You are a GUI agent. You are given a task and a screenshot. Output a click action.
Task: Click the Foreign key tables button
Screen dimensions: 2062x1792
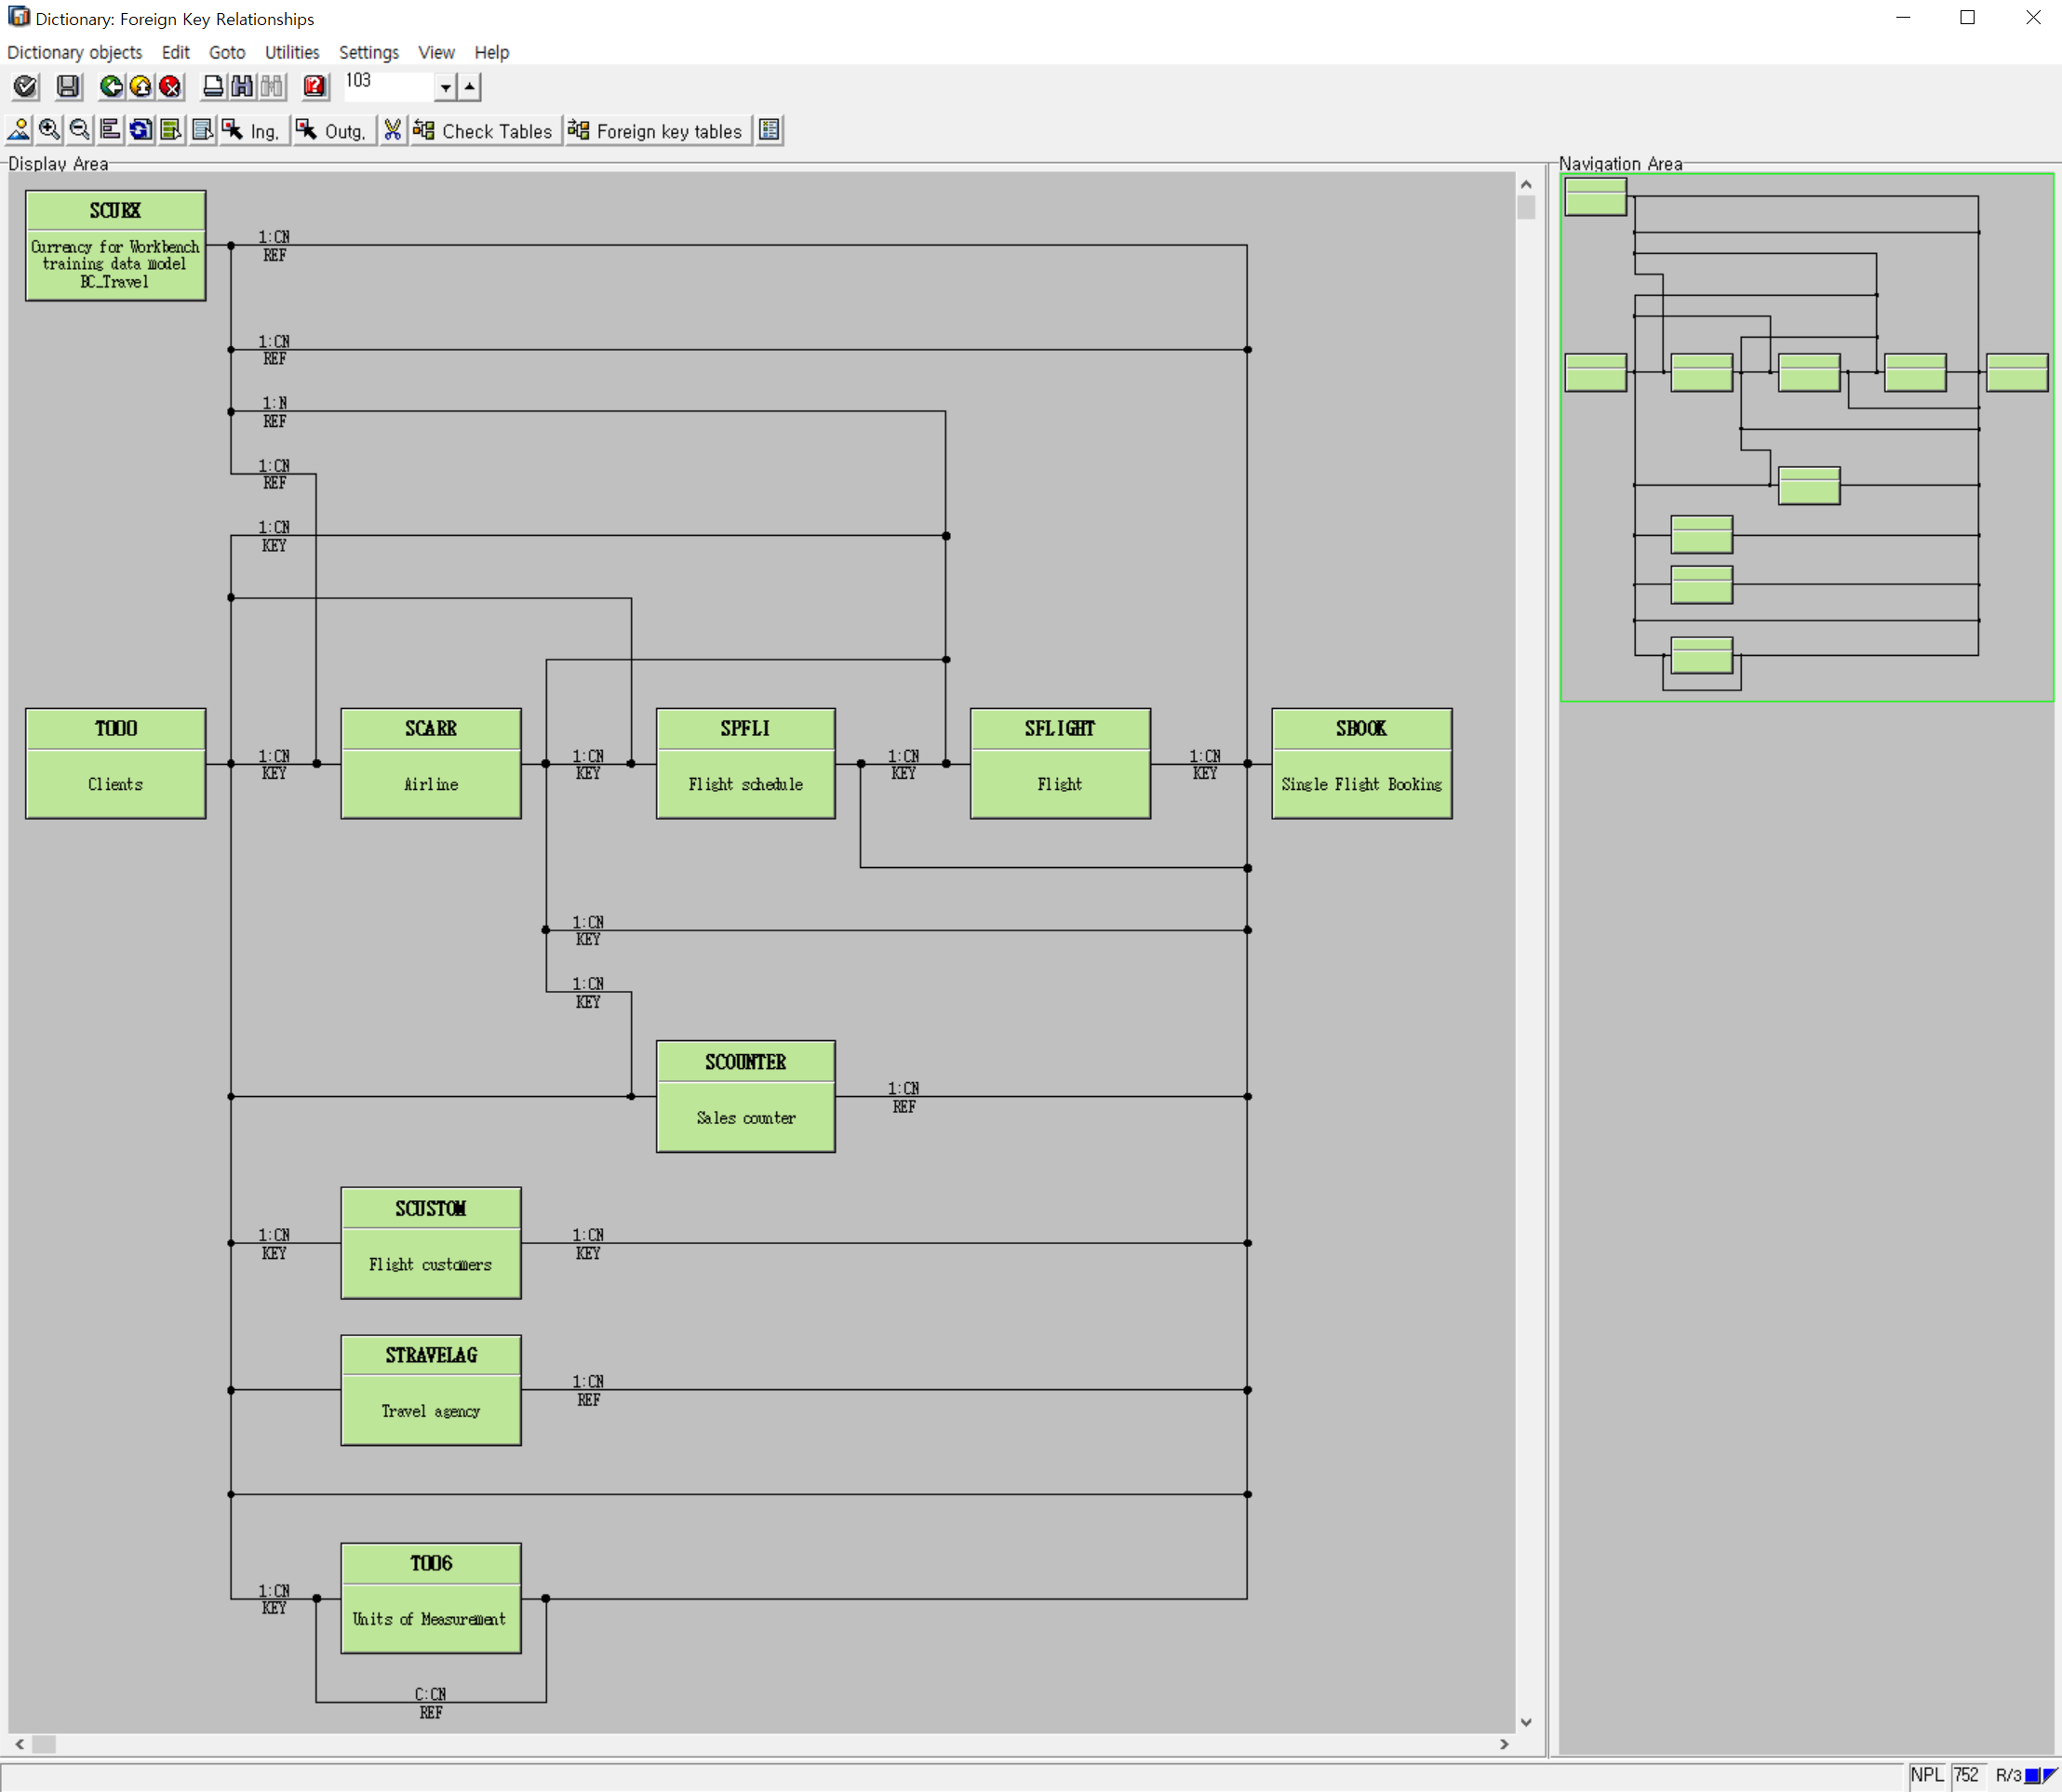pyautogui.click(x=656, y=131)
